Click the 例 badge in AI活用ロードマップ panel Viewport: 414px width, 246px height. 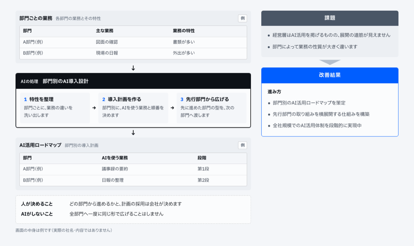coord(243,145)
